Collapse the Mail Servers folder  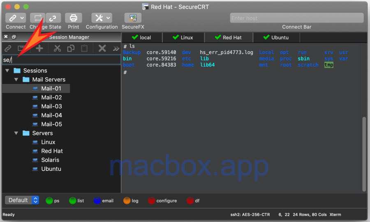coord(16,79)
